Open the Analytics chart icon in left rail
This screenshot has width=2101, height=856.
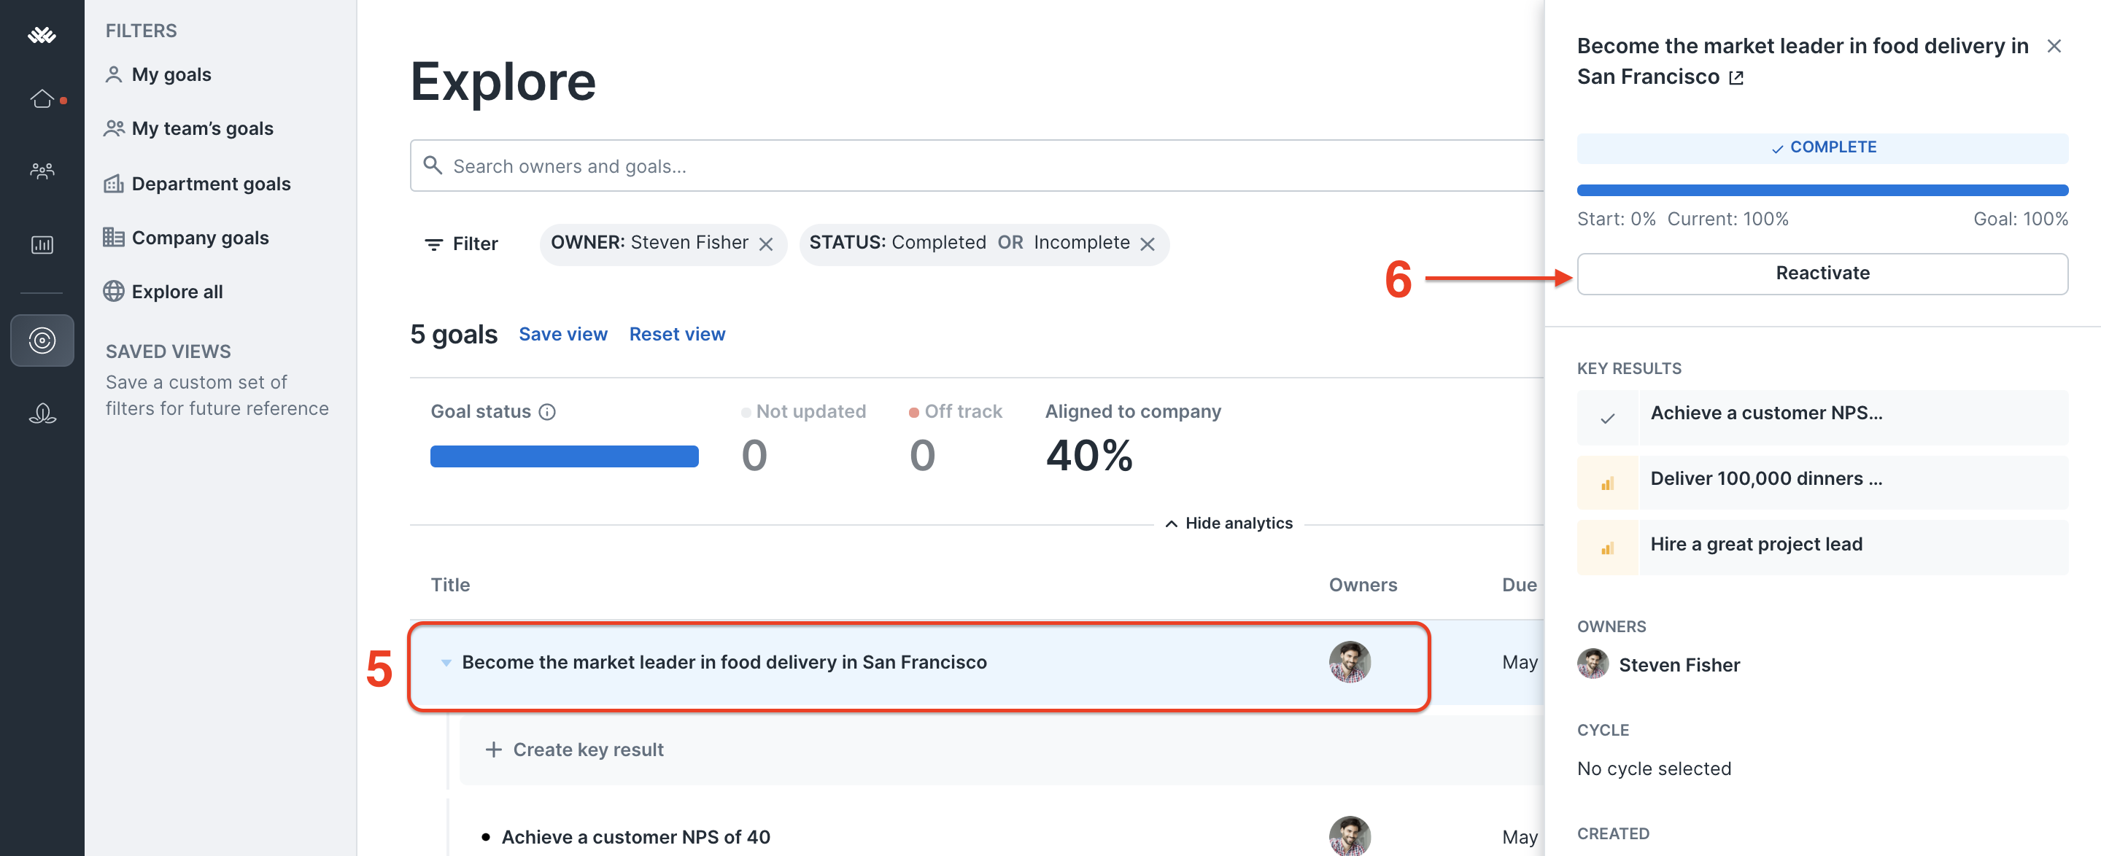pos(42,244)
